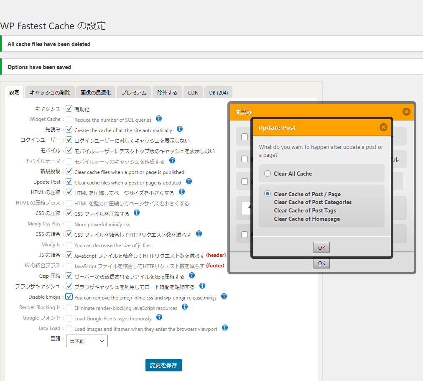423x381 pixels.
Task: Open info icon beside 先読み preload option
Action: (180, 129)
